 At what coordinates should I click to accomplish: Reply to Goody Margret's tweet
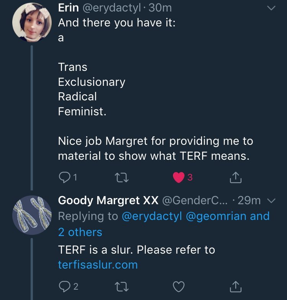(64, 286)
